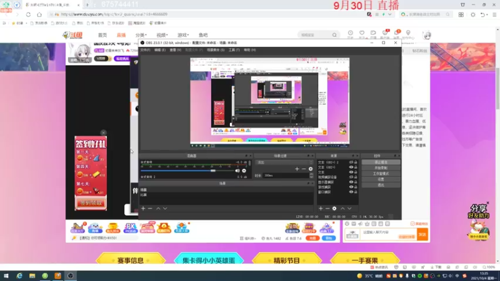The image size is (500, 281).
Task: Toggle visibility of 视频捕获设备 source
Action: pyautogui.click(x=351, y=177)
